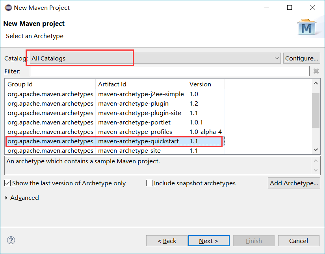Click the Configure... button

pyautogui.click(x=302, y=58)
